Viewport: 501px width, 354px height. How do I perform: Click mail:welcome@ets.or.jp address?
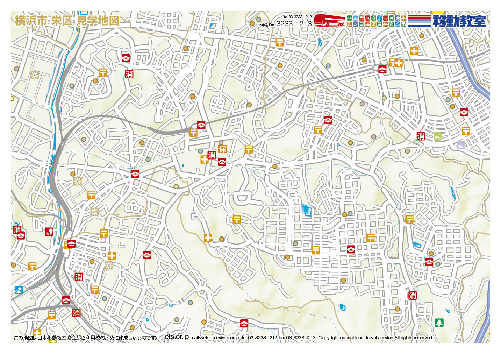(x=215, y=338)
